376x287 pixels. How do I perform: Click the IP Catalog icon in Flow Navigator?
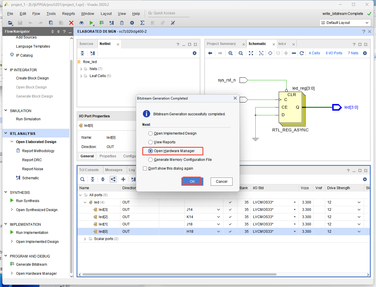[x=12, y=55]
